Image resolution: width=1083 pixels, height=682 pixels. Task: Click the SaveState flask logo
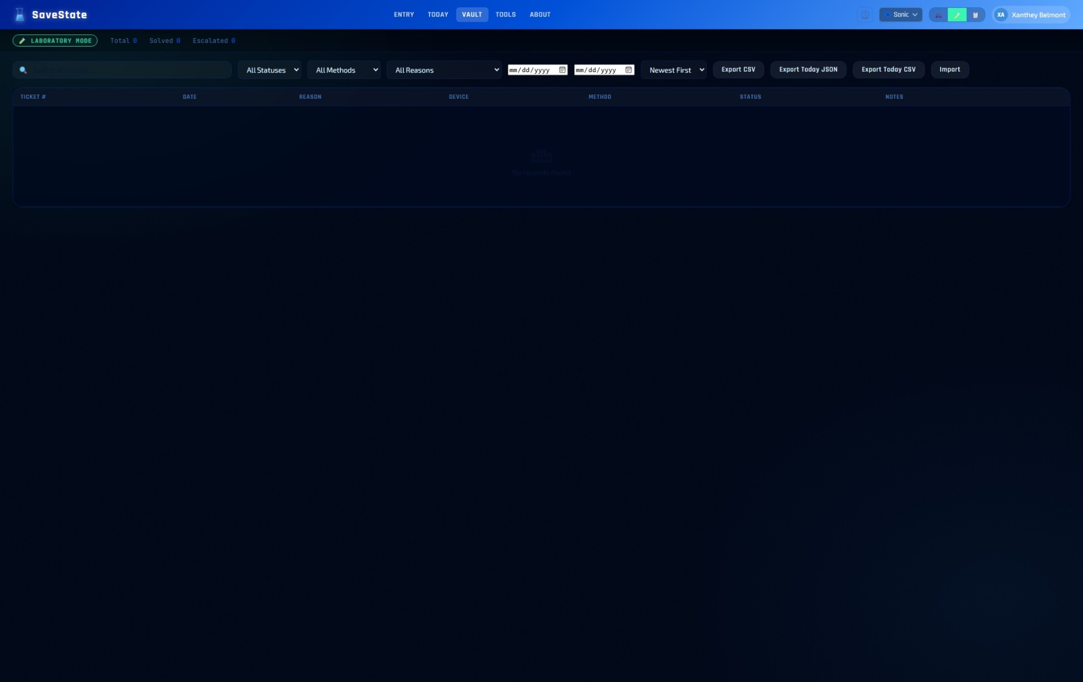point(19,14)
